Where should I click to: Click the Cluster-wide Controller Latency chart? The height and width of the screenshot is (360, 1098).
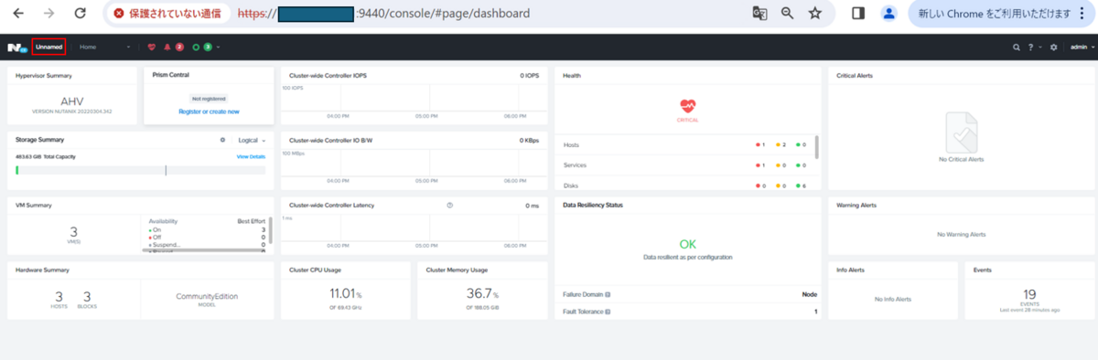click(414, 232)
